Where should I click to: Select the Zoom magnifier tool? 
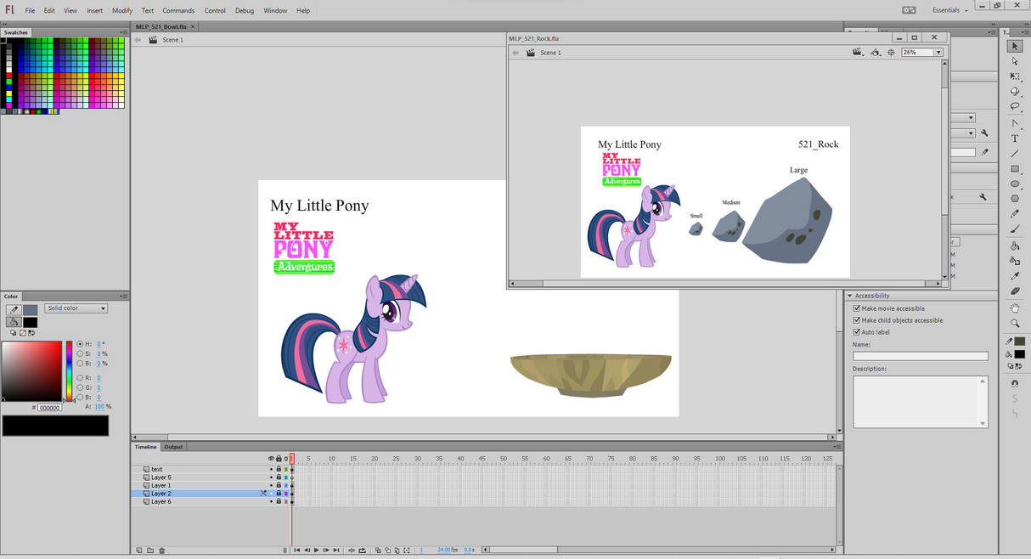click(x=1015, y=324)
